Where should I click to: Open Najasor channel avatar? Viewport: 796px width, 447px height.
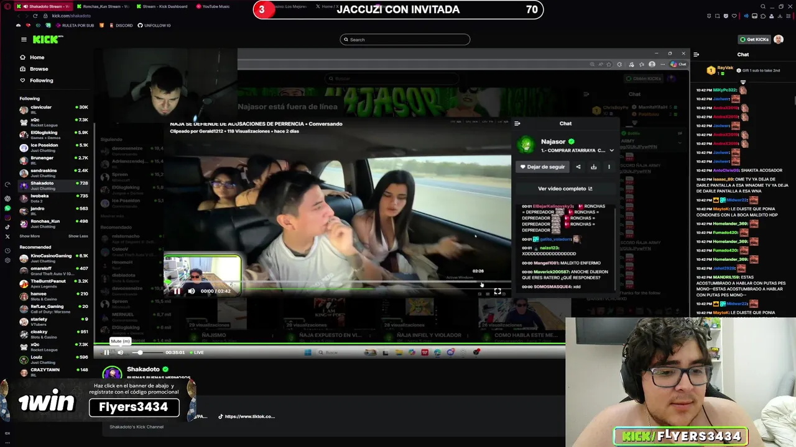[x=526, y=145]
